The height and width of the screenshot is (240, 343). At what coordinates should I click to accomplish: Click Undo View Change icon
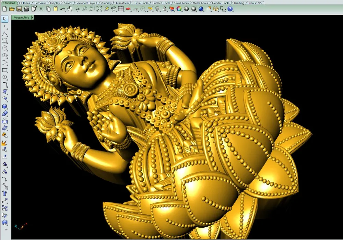[x=114, y=9]
